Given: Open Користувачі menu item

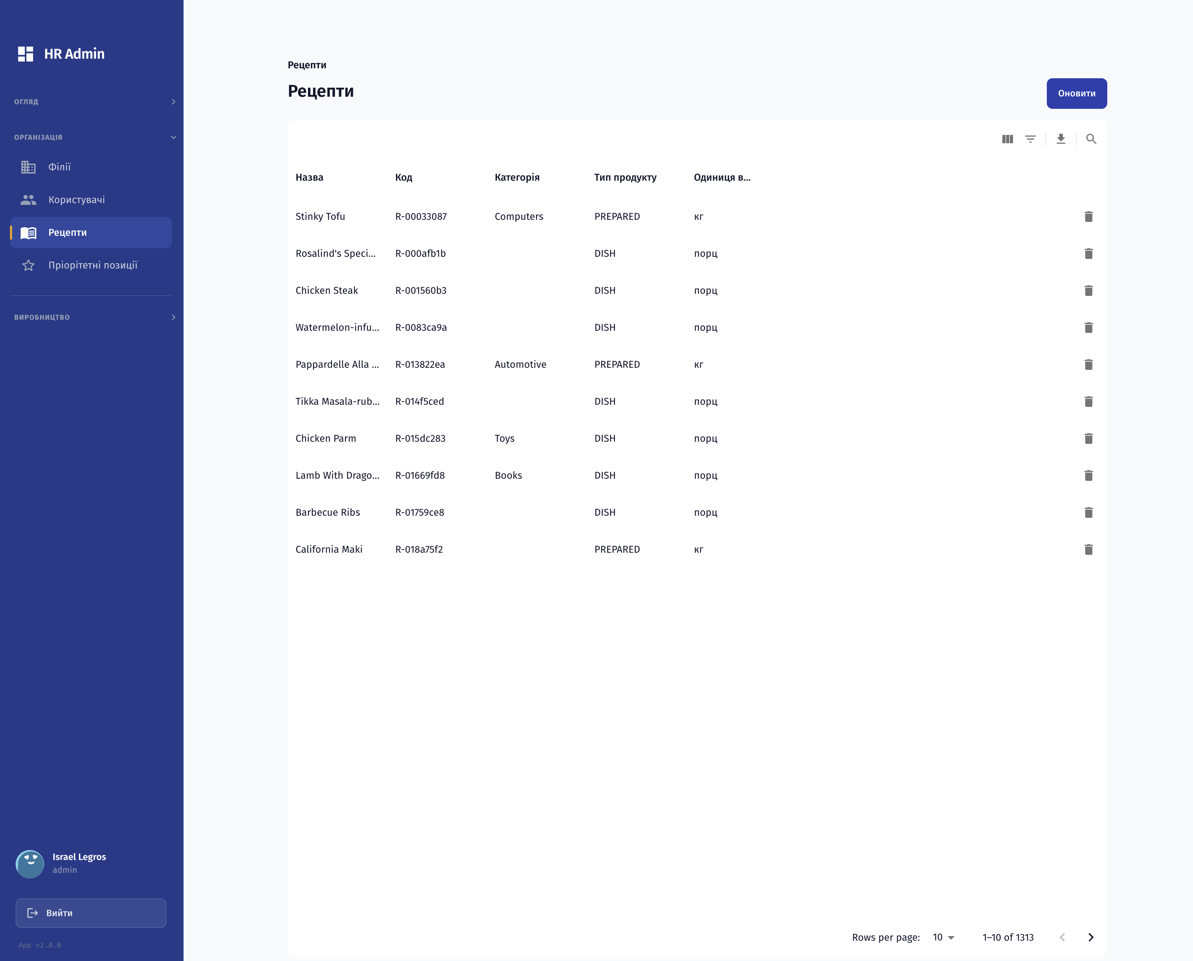Looking at the screenshot, I should pyautogui.click(x=91, y=200).
